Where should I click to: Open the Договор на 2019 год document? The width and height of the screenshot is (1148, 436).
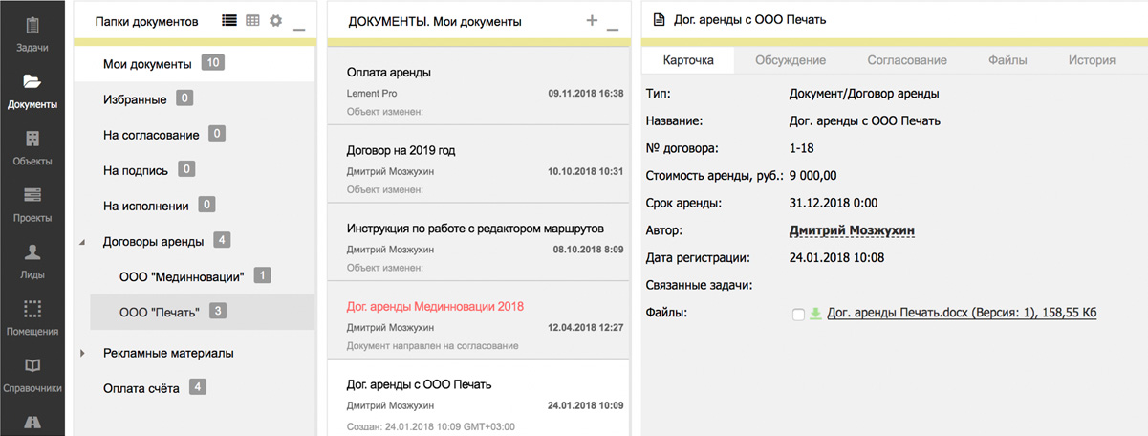(478, 163)
